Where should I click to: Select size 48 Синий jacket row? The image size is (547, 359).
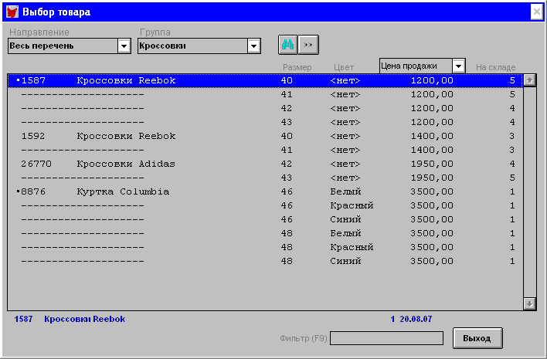tap(265, 261)
